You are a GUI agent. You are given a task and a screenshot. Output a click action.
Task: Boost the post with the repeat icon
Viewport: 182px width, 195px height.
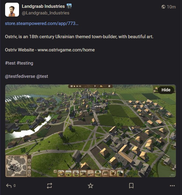click(x=49, y=186)
